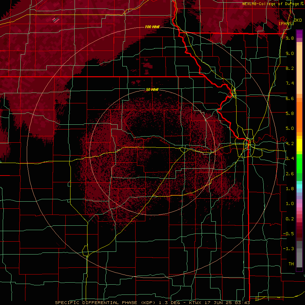305x305 pixels.
Task: Select the 0.2 scale value
Action: tap(290, 219)
